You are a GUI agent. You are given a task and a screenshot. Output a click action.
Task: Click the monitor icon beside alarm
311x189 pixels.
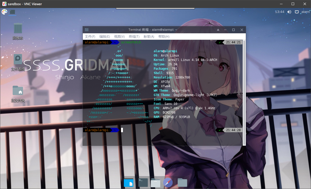(297, 12)
